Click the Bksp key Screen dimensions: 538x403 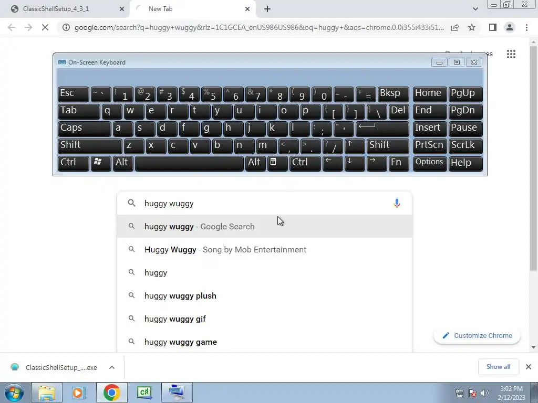[x=393, y=94]
